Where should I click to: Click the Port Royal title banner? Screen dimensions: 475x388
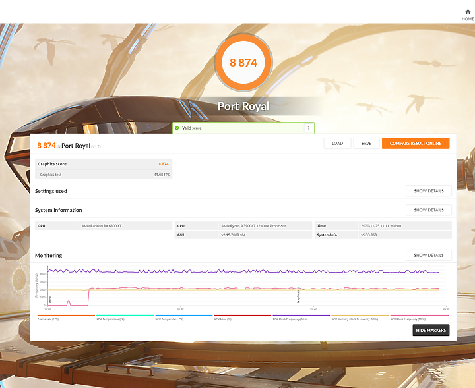(243, 106)
